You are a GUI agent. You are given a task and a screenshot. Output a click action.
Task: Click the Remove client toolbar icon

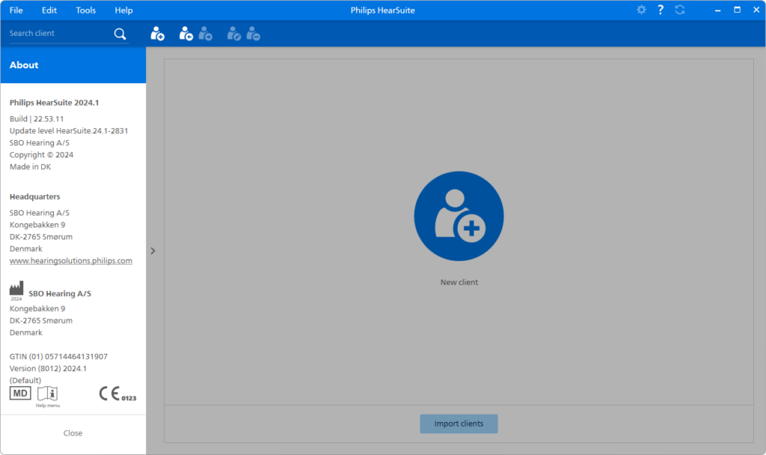click(x=253, y=33)
